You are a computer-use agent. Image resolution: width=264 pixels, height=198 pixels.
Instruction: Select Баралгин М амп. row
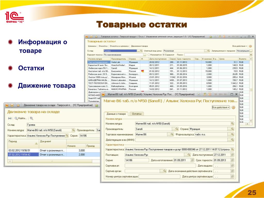click(x=168, y=65)
